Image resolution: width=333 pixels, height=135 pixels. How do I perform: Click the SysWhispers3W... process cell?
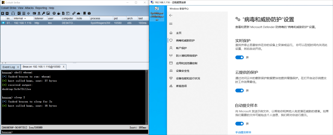(x=101, y=23)
